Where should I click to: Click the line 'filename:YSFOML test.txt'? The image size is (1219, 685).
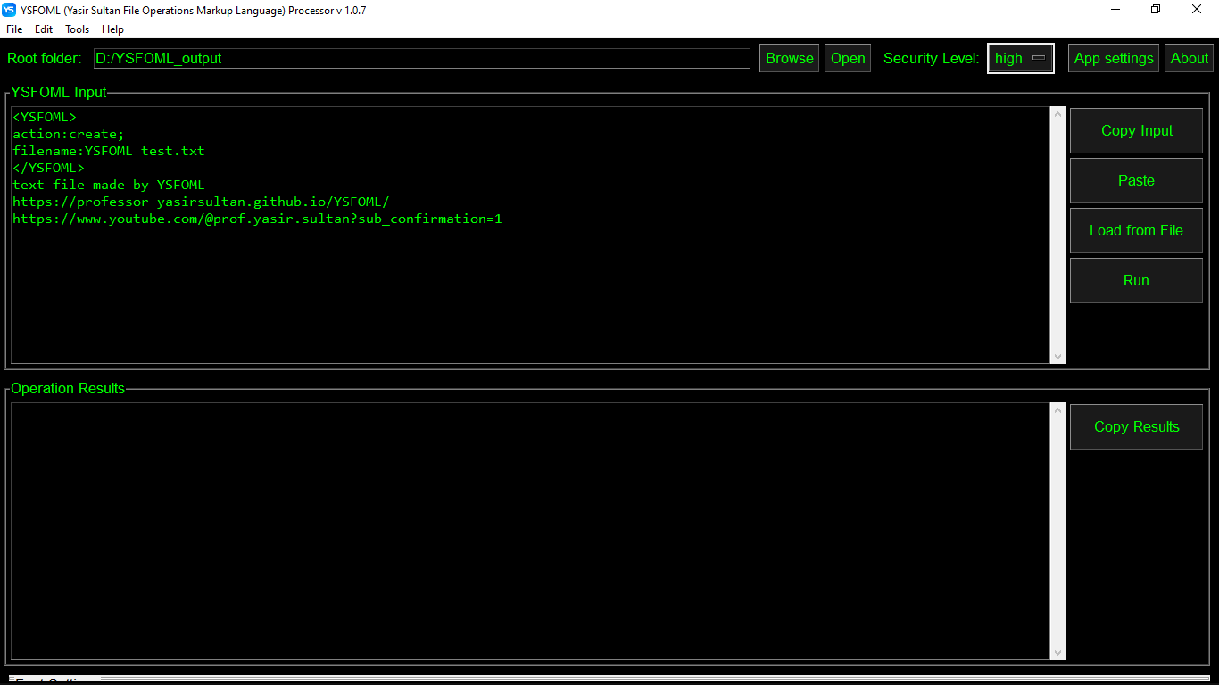[109, 151]
